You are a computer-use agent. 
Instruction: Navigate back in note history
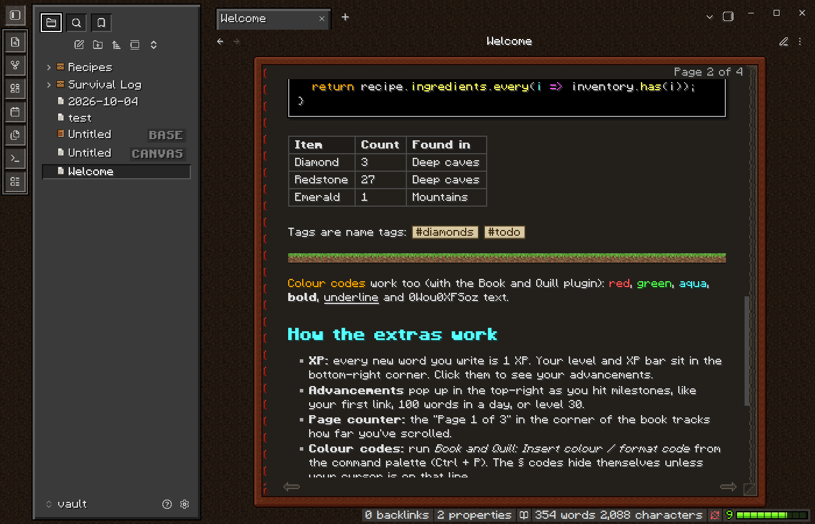[220, 41]
